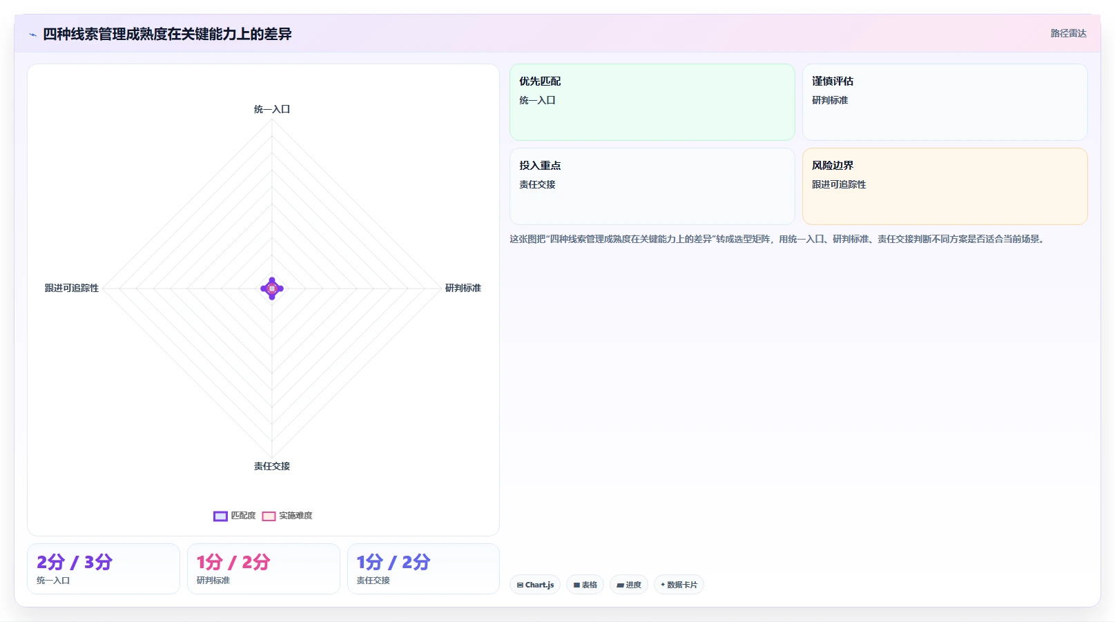Viewport: 1115px width, 622px height.
Task: Select the 数据卡片 tag
Action: click(679, 585)
